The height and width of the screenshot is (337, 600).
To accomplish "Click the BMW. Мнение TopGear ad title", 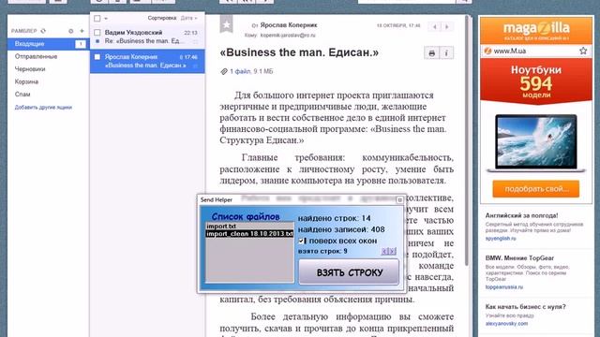I will coord(519,258).
